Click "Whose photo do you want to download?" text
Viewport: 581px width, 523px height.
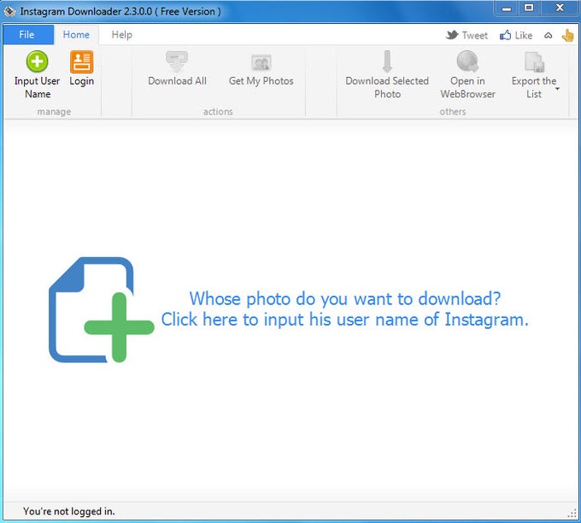pos(345,299)
